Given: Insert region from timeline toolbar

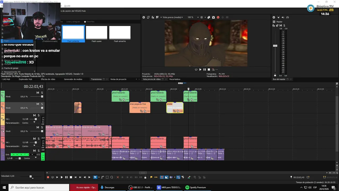Looking at the screenshot, I should (x=156, y=177).
